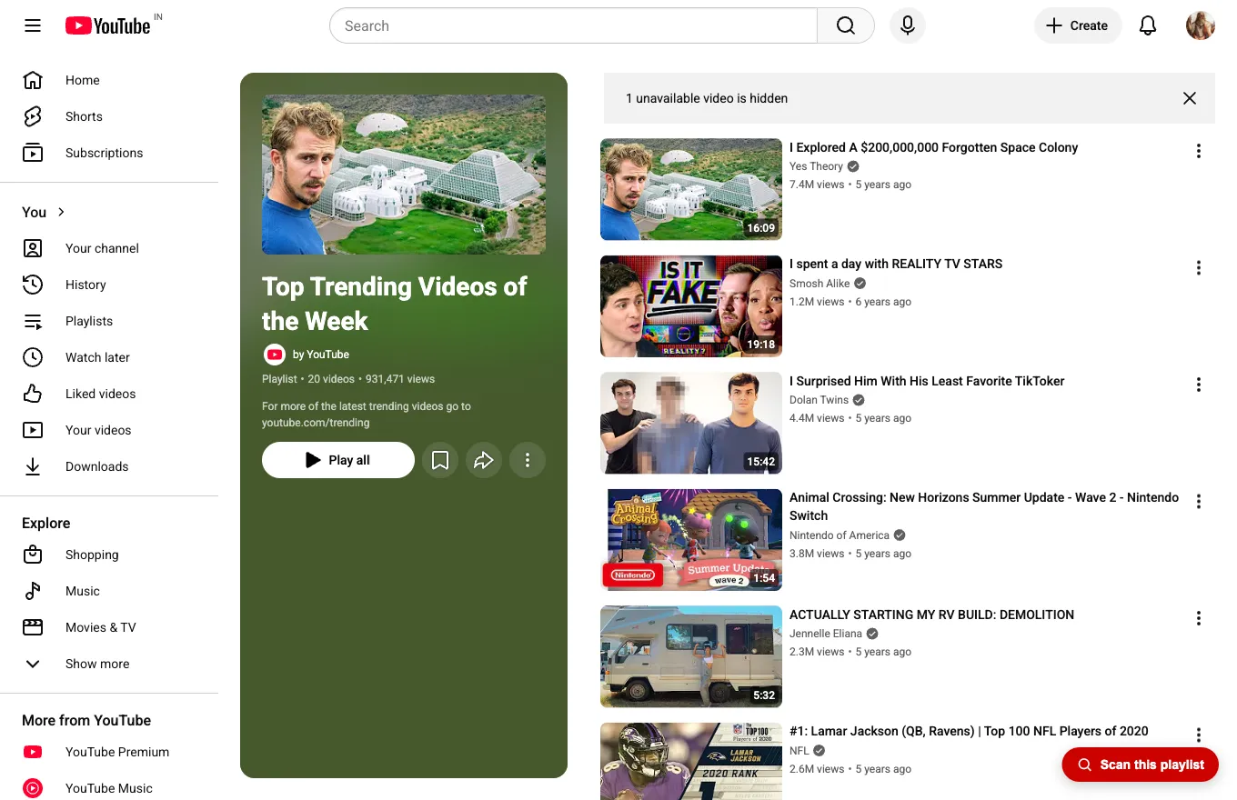1237x800 pixels.
Task: Open options for Lamar Jackson video
Action: [1199, 735]
